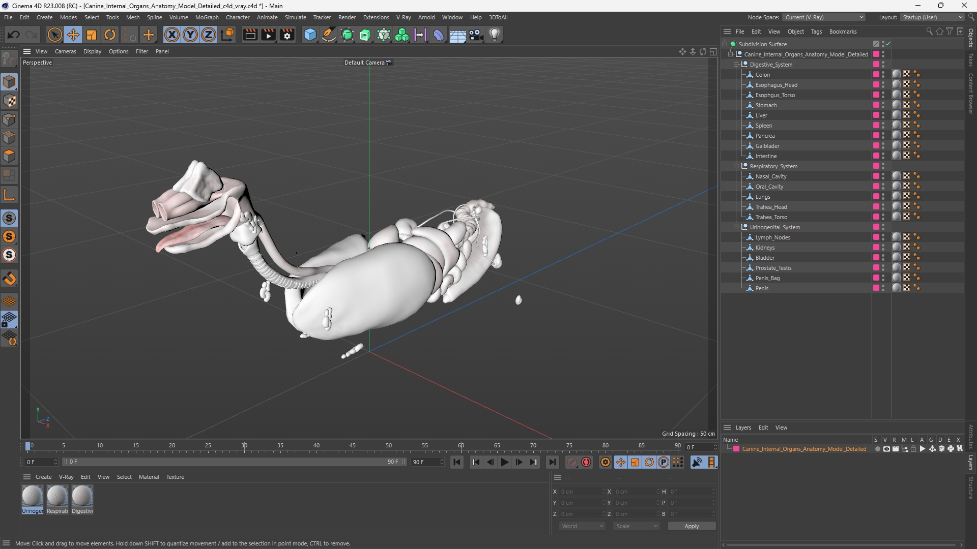Viewport: 977px width, 549px height.
Task: Open the Simulate menu
Action: pos(295,17)
